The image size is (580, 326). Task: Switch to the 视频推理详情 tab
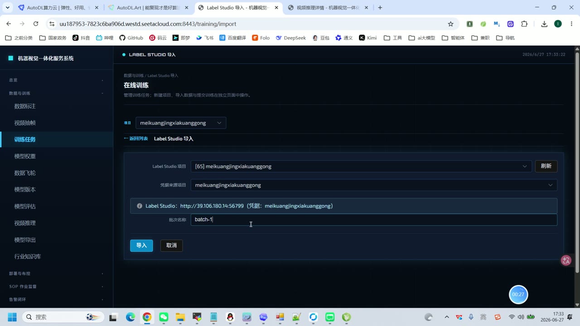click(x=328, y=7)
